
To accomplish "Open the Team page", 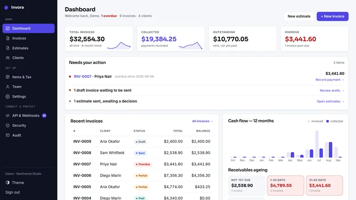I will (28, 87).
